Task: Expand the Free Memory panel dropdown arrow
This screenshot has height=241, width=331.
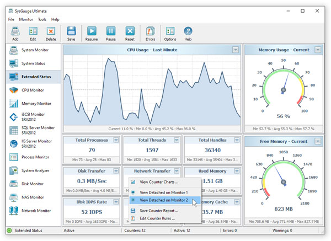Action: pyautogui.click(x=318, y=141)
